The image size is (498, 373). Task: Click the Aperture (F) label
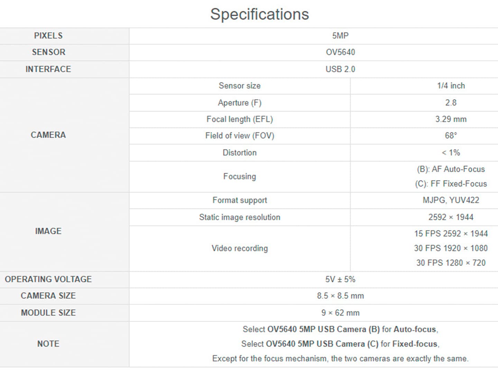click(240, 103)
